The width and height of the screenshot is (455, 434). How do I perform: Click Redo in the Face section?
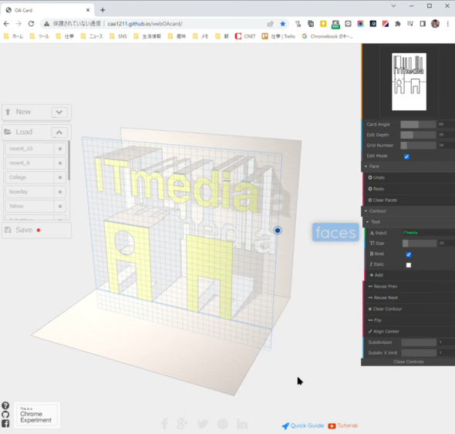(409, 189)
